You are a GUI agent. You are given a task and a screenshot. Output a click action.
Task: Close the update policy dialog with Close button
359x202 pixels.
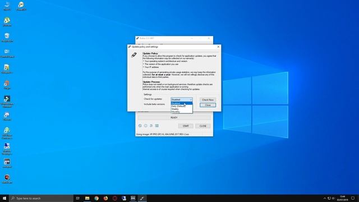point(208,105)
